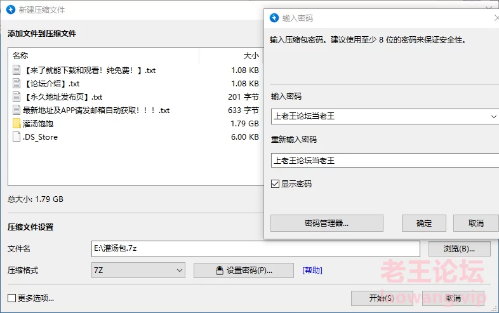
Task: Uncheck the 显示密码 checkbox
Action: (275, 183)
